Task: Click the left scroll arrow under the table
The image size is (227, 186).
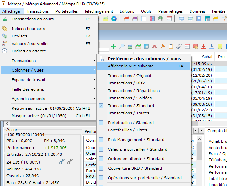Action: pyautogui.click(x=7, y=124)
